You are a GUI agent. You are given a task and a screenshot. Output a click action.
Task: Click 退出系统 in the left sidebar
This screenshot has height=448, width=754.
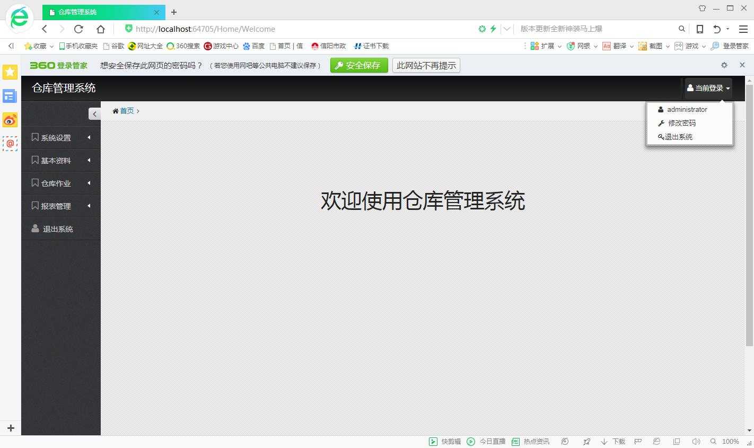[61, 229]
